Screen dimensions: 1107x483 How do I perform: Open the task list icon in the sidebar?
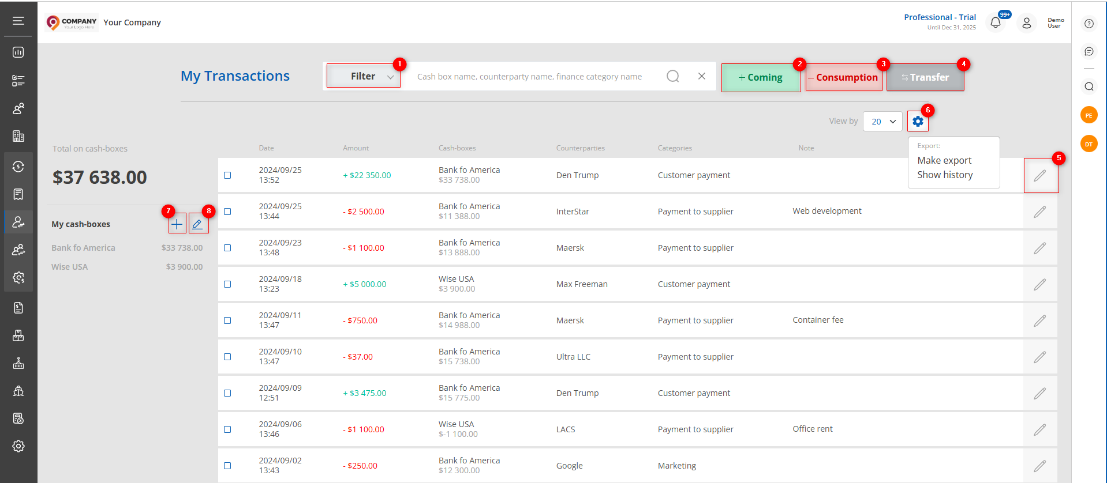[x=18, y=81]
